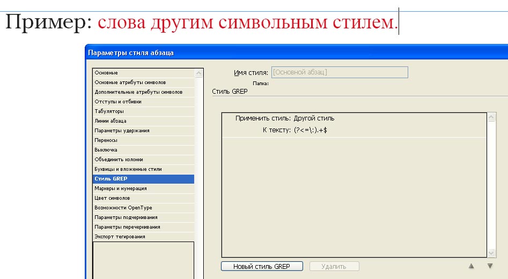Select Объединить колонки category
This screenshot has height=279, width=508.
[x=144, y=160]
